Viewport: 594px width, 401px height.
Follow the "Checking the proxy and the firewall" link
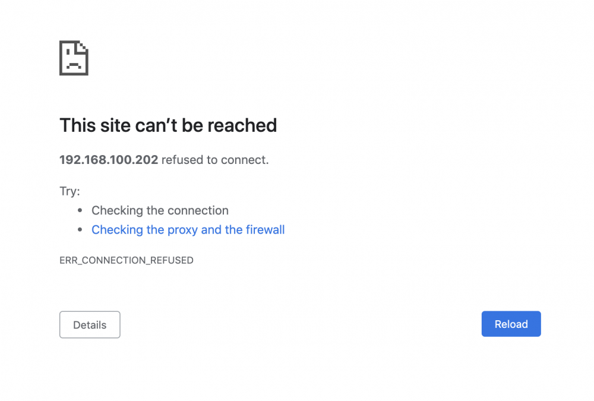pyautogui.click(x=188, y=230)
